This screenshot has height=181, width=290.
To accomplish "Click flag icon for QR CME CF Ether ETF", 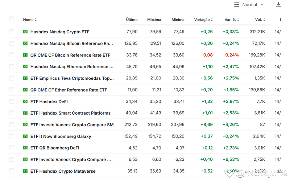I will click(25, 90).
